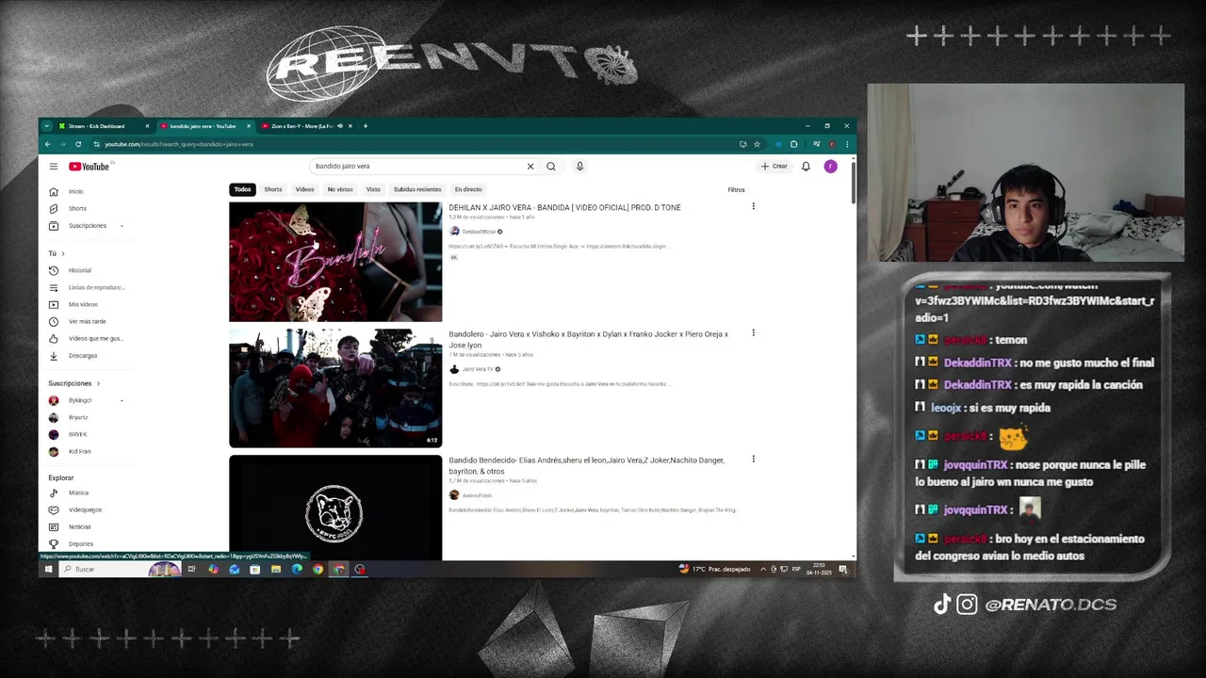Open options menu for Bandolero video

(x=753, y=332)
